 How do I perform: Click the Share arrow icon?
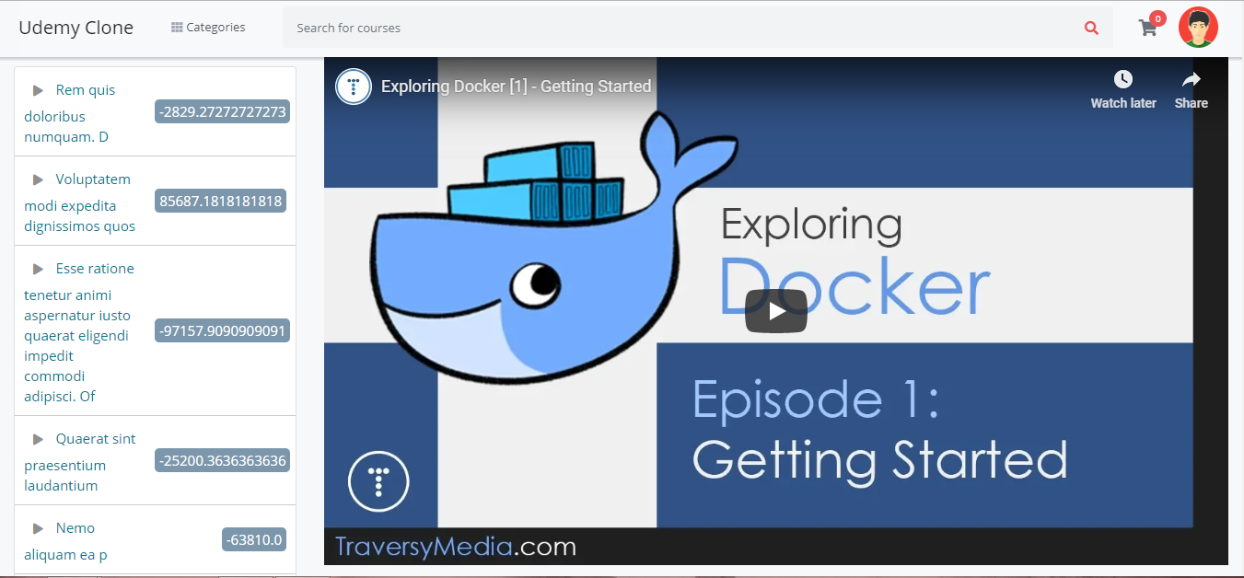click(1192, 79)
